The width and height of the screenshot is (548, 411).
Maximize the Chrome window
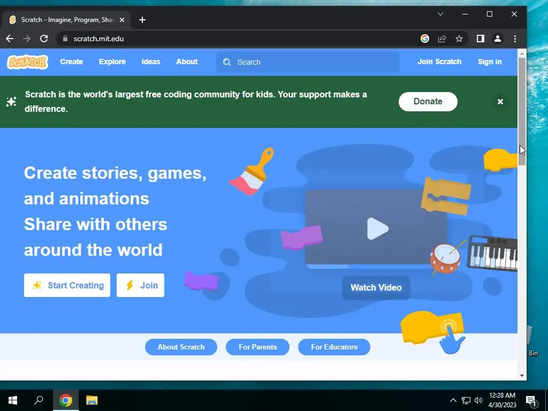[x=490, y=14]
